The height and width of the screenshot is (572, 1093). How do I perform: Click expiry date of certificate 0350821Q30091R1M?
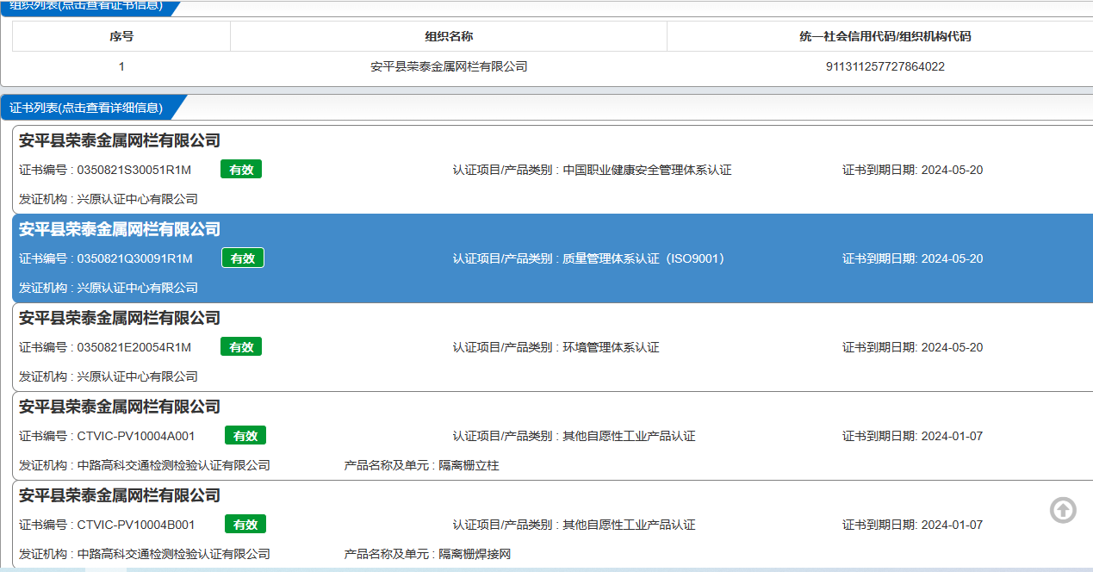click(x=952, y=258)
